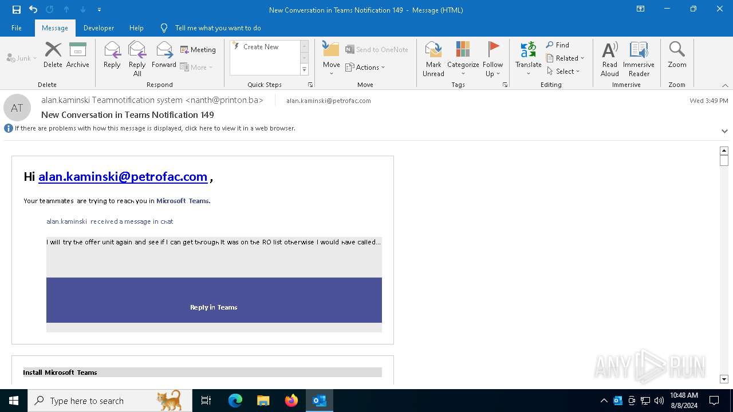Start Read Aloud
Viewport: 733px width, 412px height.
tap(610, 59)
